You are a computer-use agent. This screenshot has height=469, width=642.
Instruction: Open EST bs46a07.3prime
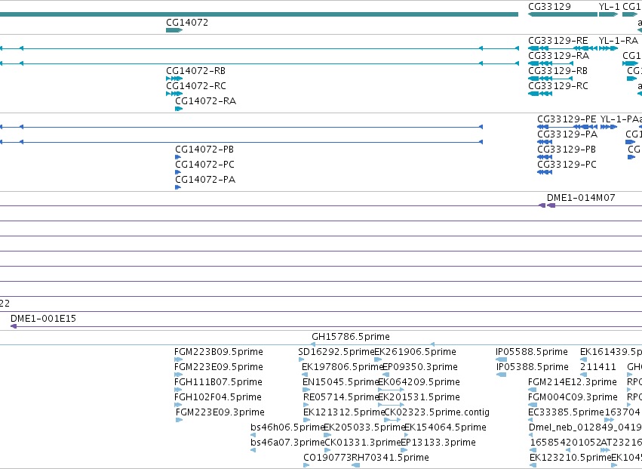(x=287, y=443)
